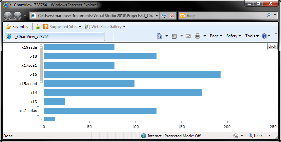The height and width of the screenshot is (142, 281).
Task: Click the chart scrollbar up arrow
Action: (41, 45)
